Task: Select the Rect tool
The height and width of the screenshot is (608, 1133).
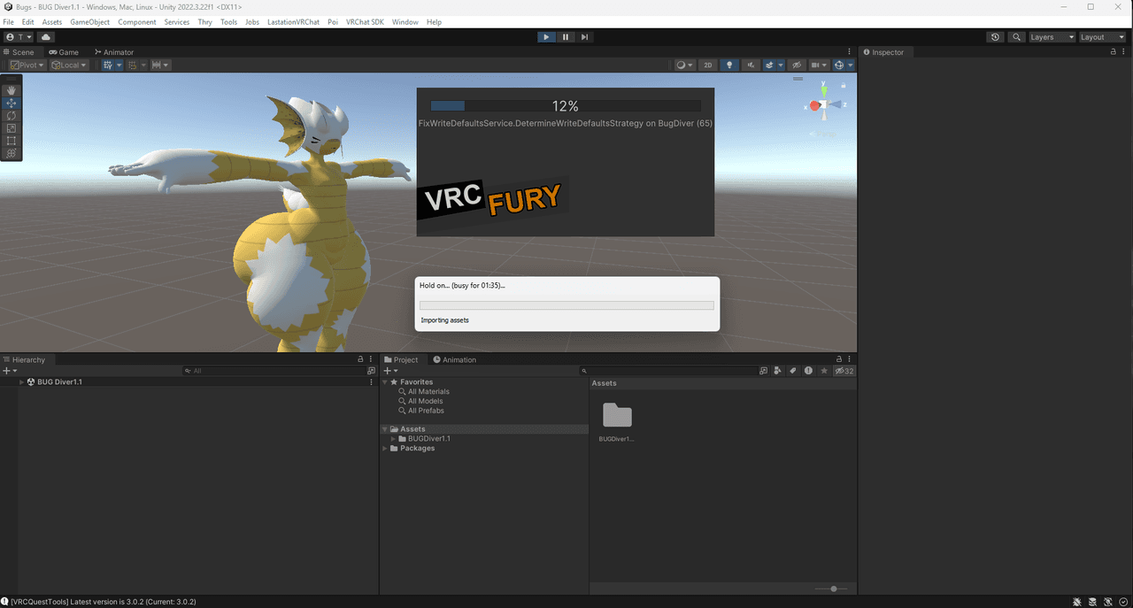Action: (12, 141)
